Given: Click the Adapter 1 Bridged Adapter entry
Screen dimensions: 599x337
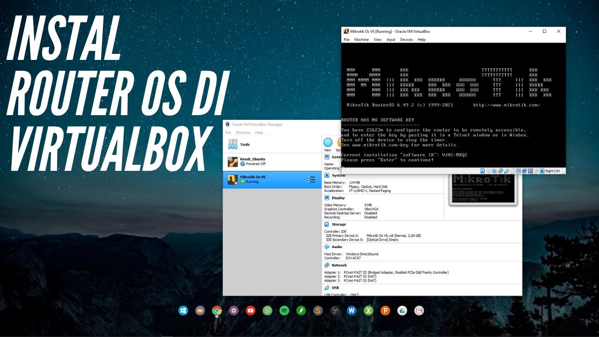Looking at the screenshot, I should [x=387, y=272].
